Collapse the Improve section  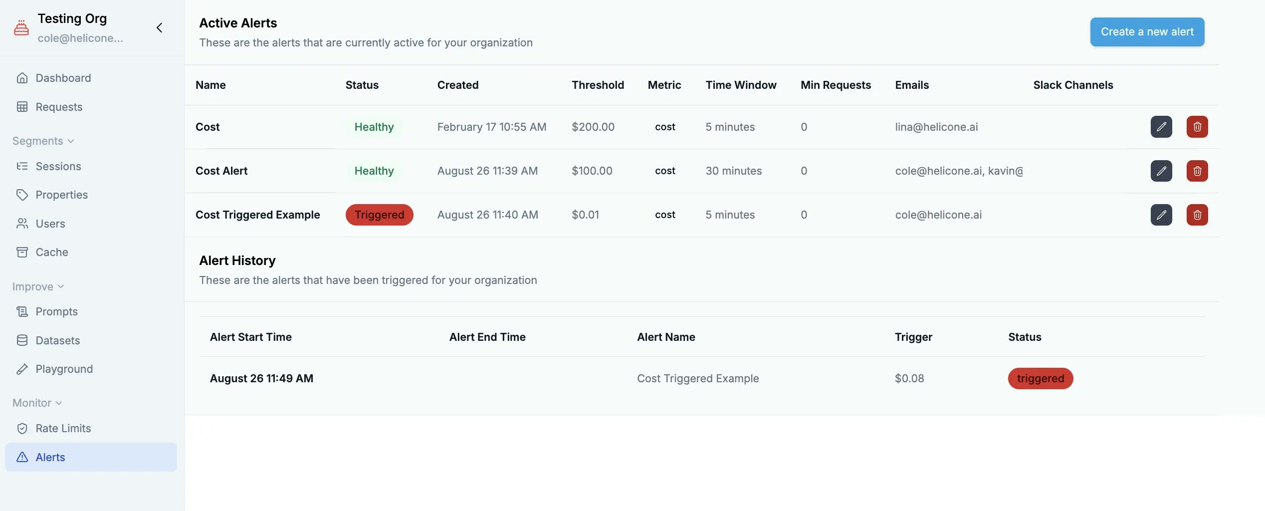pyautogui.click(x=37, y=286)
